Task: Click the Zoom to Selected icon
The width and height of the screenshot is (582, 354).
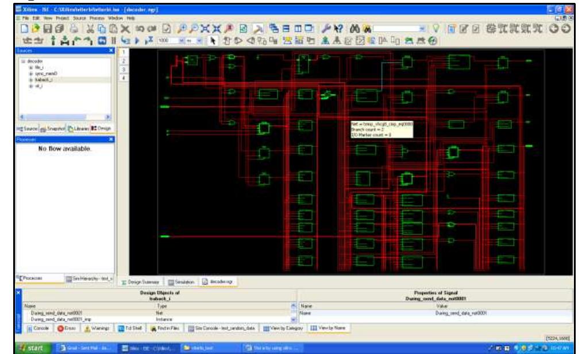Action: 217,29
